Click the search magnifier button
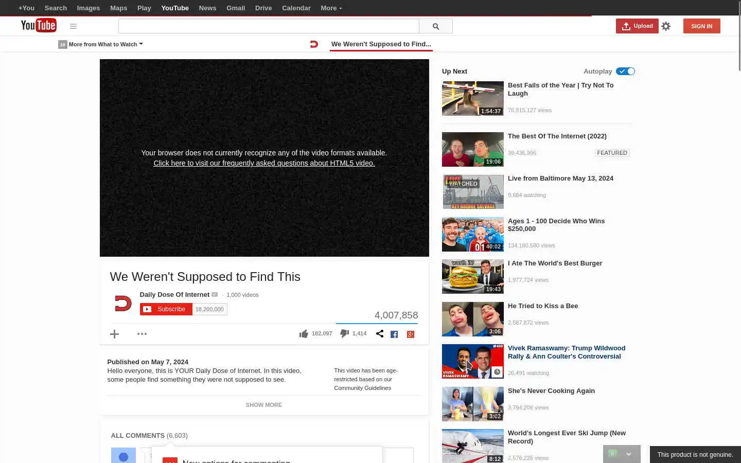 click(x=436, y=26)
